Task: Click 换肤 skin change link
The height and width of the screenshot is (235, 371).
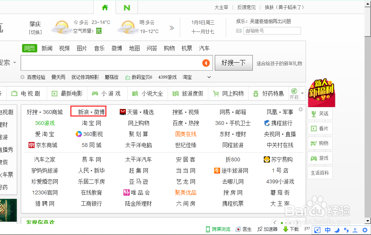Action: 284,7
